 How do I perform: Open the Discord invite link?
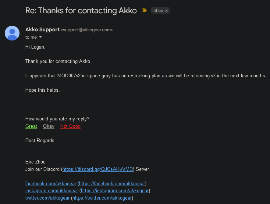[x=97, y=169]
